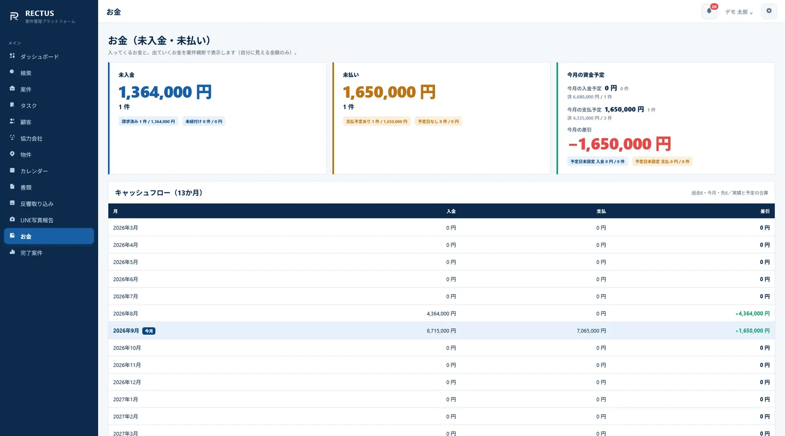This screenshot has width=785, height=436.
Task: Click the 反響取り込み sidebar icon
Action: [12, 203]
